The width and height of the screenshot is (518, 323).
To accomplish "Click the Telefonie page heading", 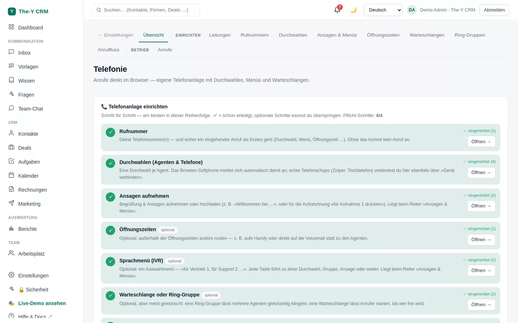I will 110,69.
